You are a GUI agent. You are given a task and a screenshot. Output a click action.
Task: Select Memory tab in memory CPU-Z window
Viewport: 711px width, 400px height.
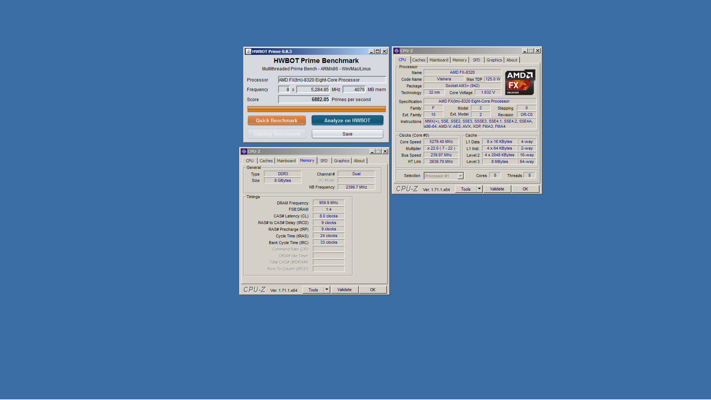(x=307, y=160)
